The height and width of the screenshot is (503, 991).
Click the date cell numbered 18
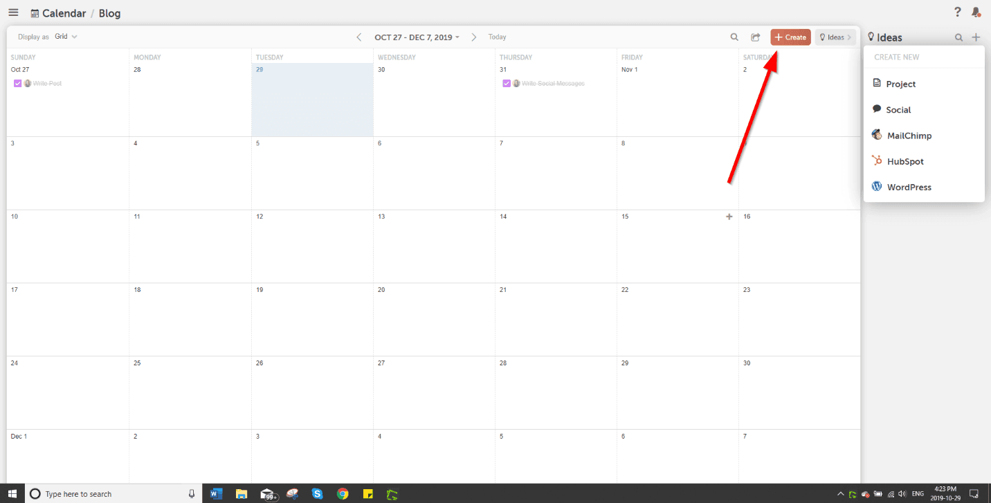(x=190, y=320)
